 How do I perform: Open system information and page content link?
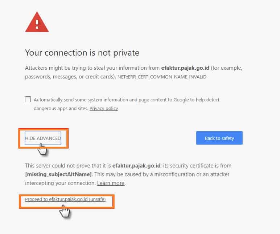[x=127, y=100]
